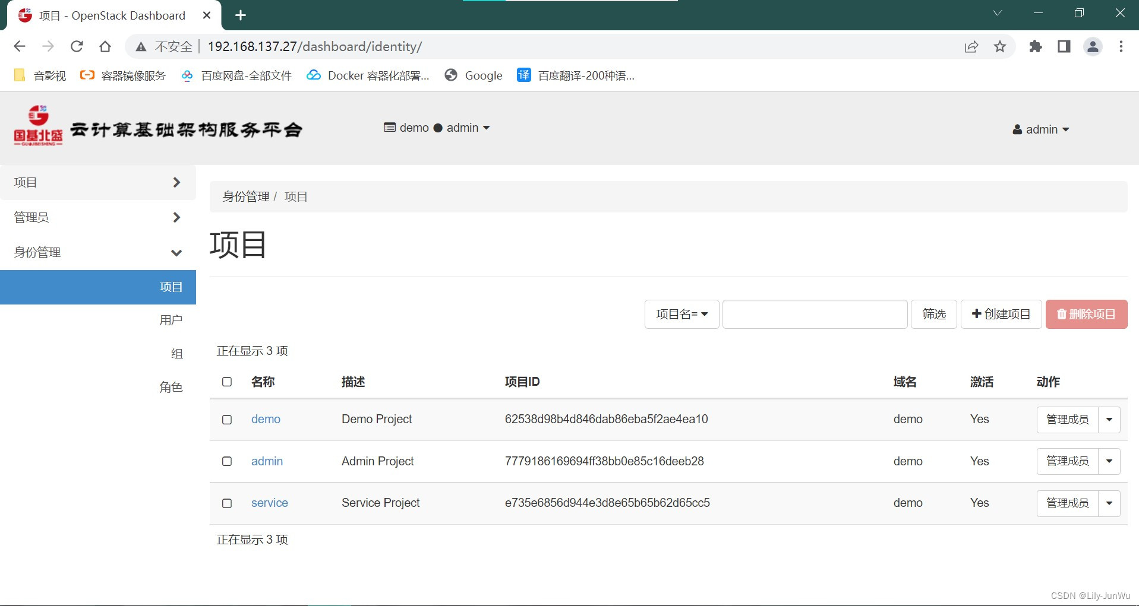The image size is (1139, 606).
Task: Click the extensions puzzle icon
Action: click(x=1036, y=46)
